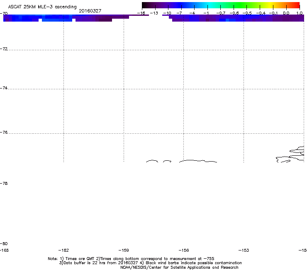307x270 pixels.
Task: Click the -0.4 colorbar label
Action: click(x=261, y=13)
